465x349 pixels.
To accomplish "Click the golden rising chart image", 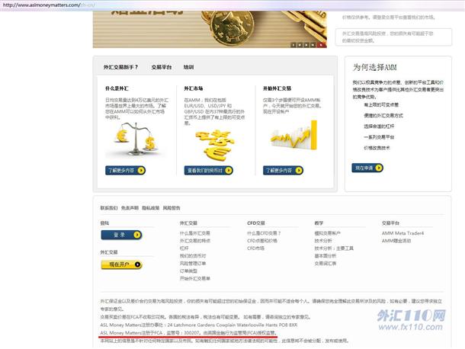I will 294,135.
